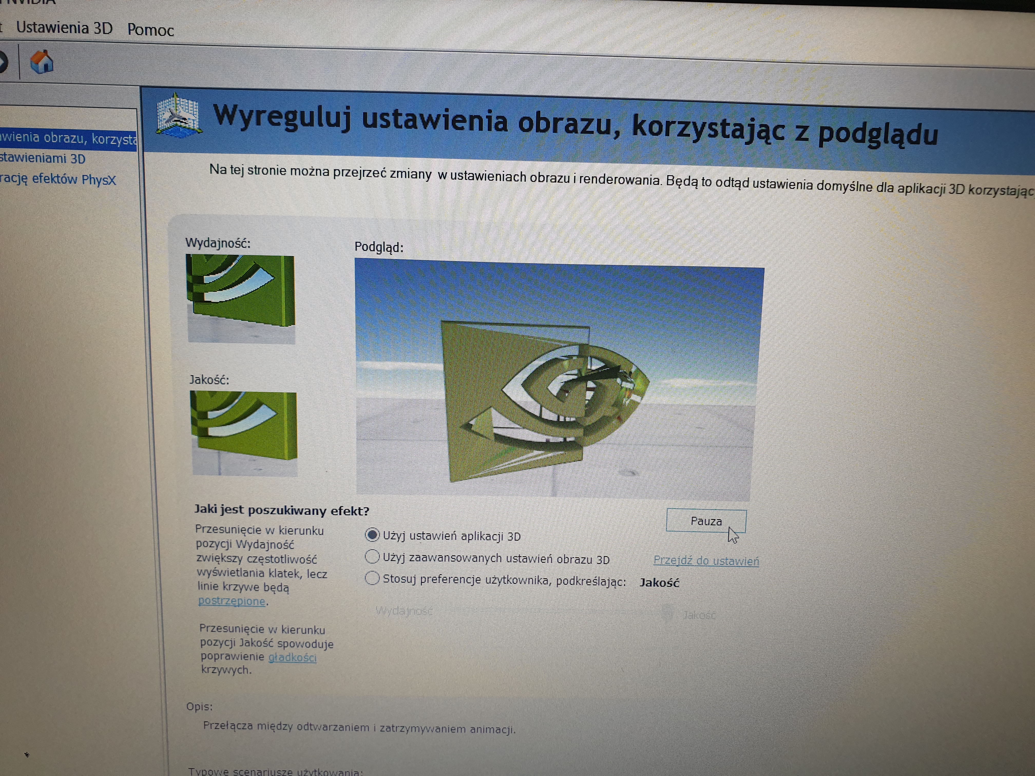Click the 'Typowe scenariusze użytkowania' text
Image resolution: width=1035 pixels, height=776 pixels.
click(275, 771)
